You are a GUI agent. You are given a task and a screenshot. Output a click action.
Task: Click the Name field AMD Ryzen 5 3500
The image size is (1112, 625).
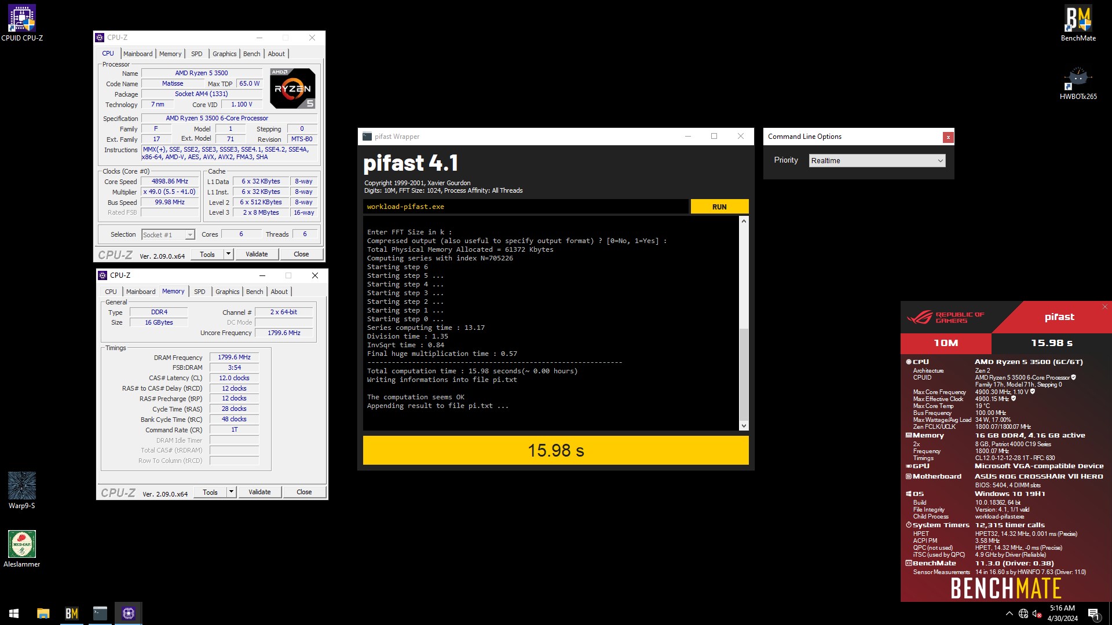pyautogui.click(x=202, y=73)
